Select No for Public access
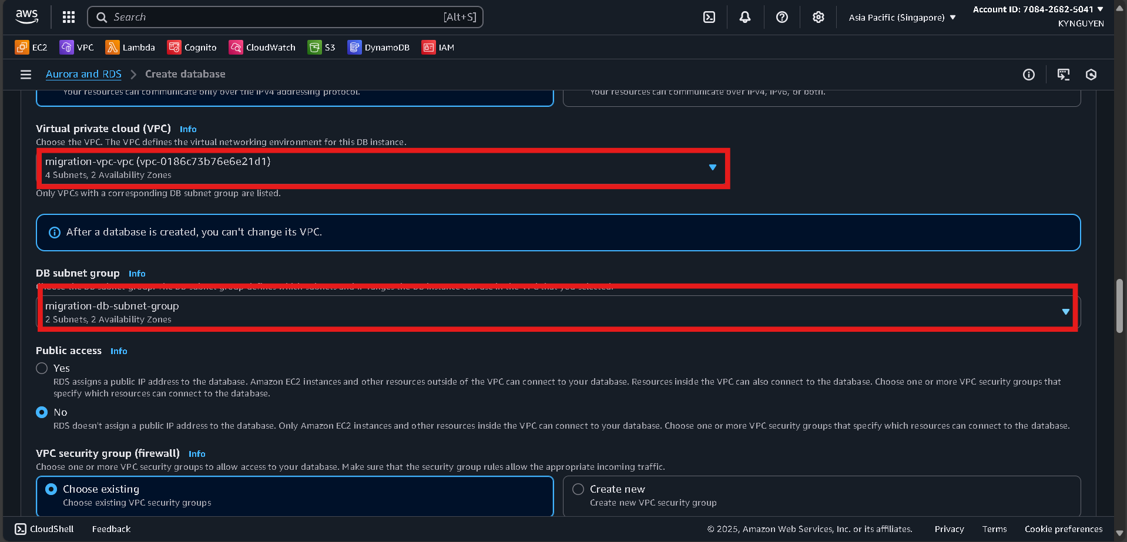The width and height of the screenshot is (1127, 542). [x=42, y=412]
